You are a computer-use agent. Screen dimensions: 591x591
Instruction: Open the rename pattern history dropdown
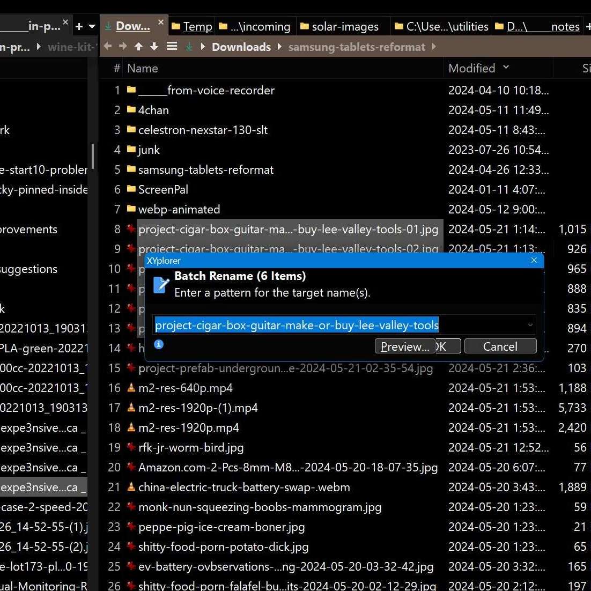530,325
